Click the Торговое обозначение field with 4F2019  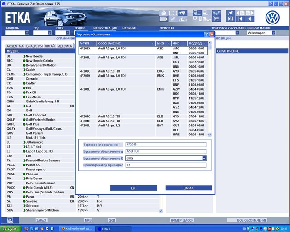coord(166,145)
